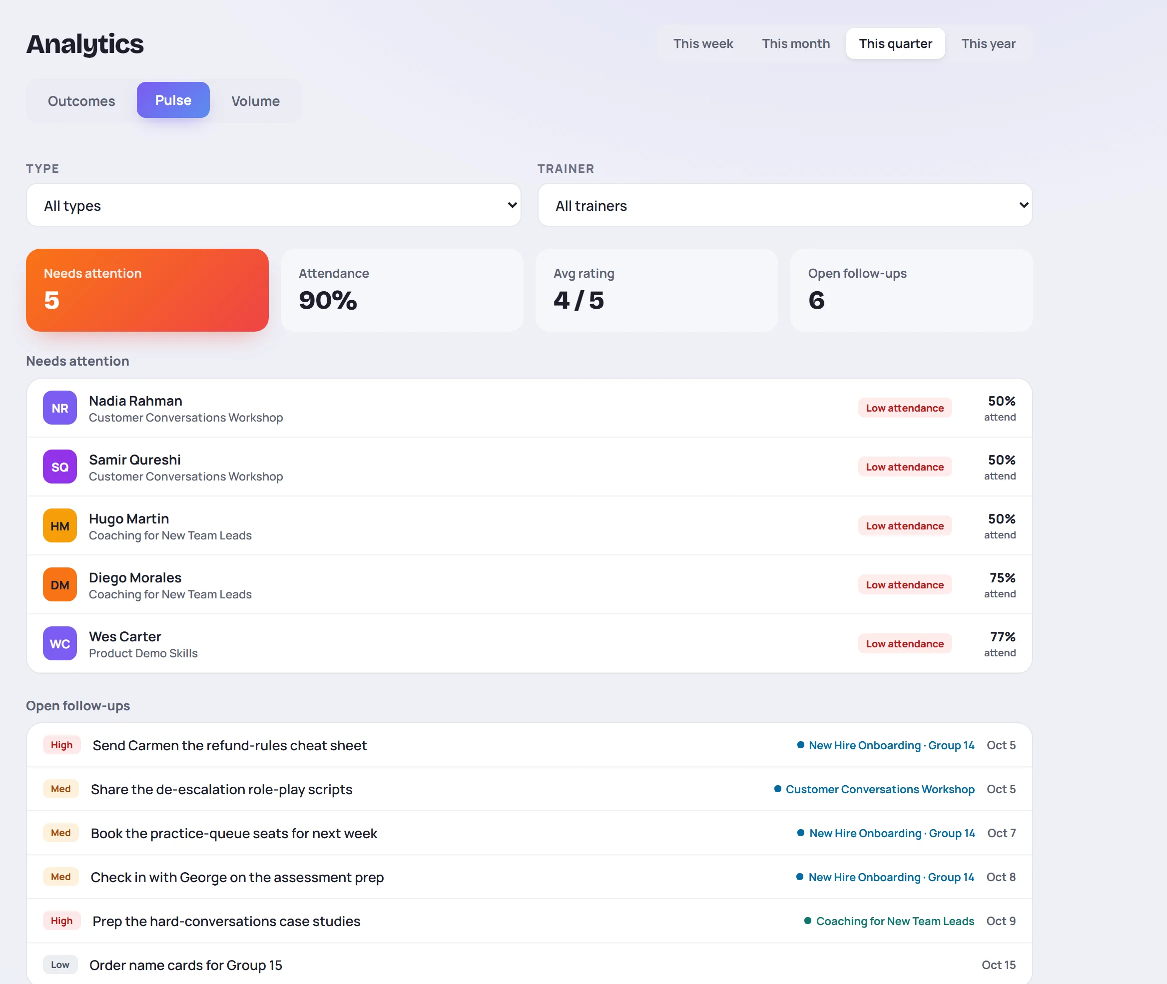Open New Hire Onboarding link on George check-in
Viewport: 1167px width, 984px height.
885,877
